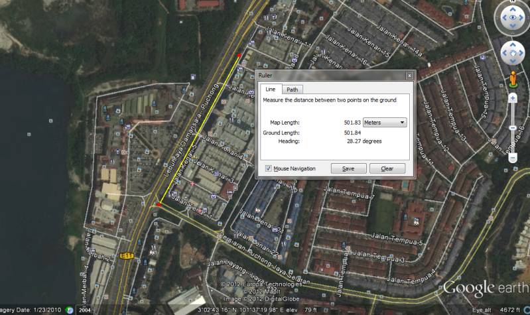
Task: Click Move left arrow beside the hand icon
Action: (x=505, y=53)
